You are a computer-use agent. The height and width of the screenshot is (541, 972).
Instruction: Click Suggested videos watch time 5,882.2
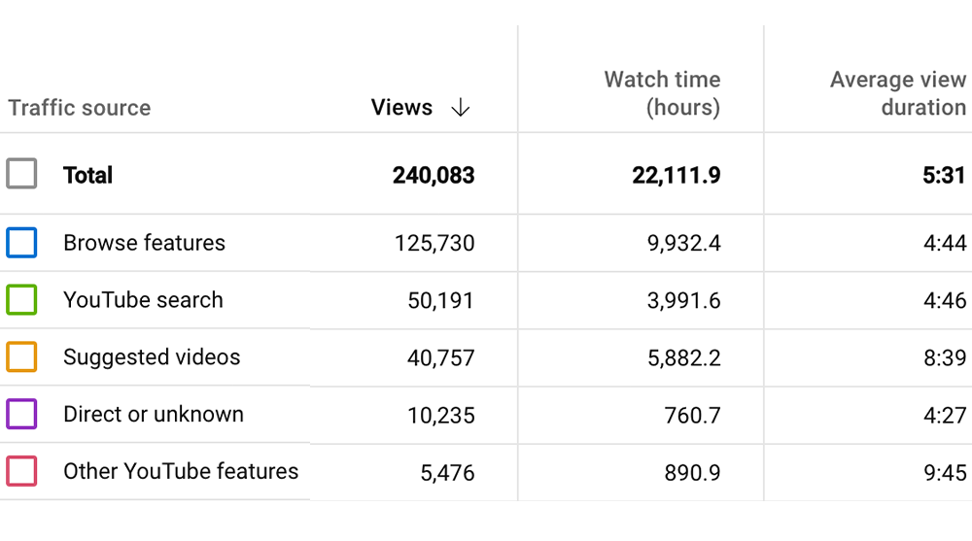tap(684, 358)
